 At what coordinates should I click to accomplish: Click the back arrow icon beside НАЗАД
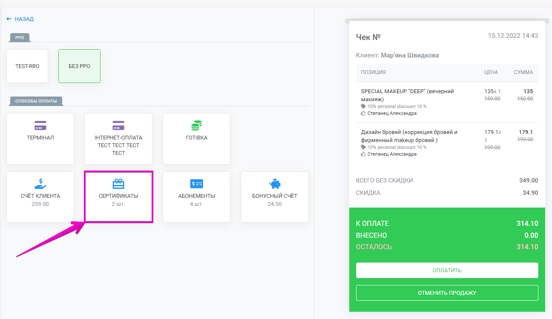[x=9, y=19]
